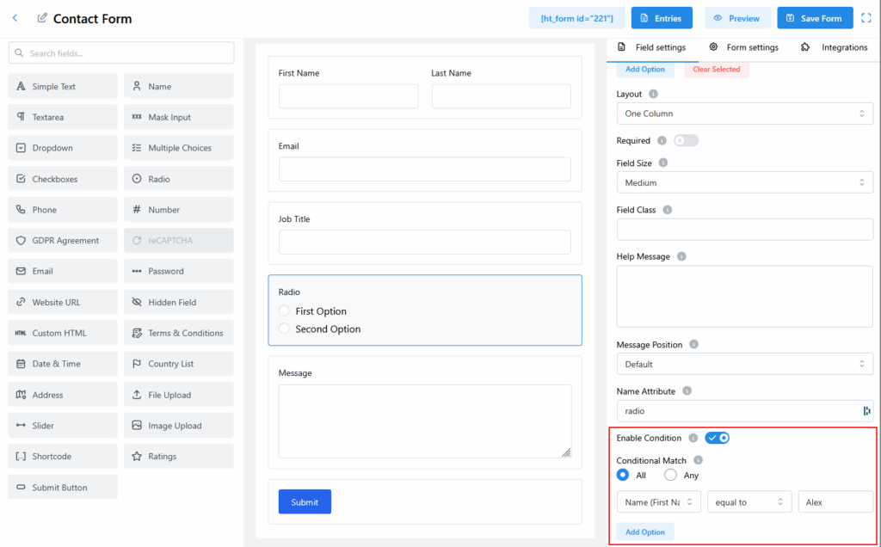Click the icon inside the Name Attribute field
Screen dimensions: 881x547
tap(866, 411)
